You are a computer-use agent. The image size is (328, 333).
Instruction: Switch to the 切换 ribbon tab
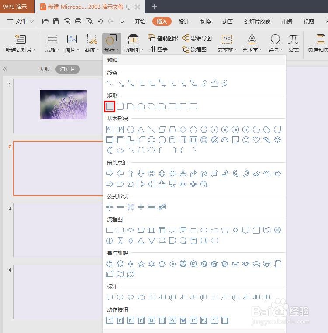pyautogui.click(x=206, y=21)
